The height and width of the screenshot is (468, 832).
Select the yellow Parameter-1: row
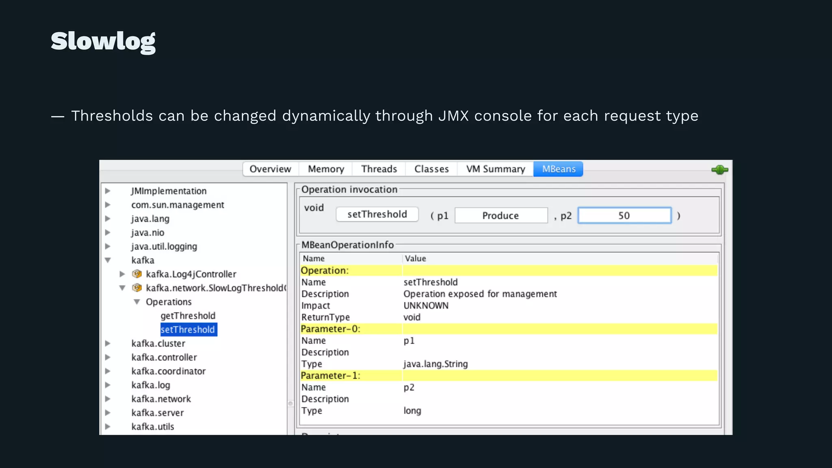[509, 375]
